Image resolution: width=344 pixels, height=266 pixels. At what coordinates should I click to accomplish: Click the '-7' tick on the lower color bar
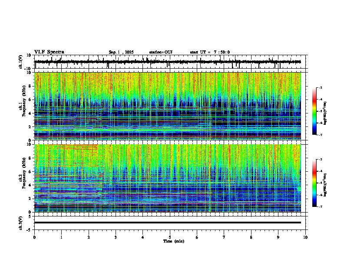point(321,206)
